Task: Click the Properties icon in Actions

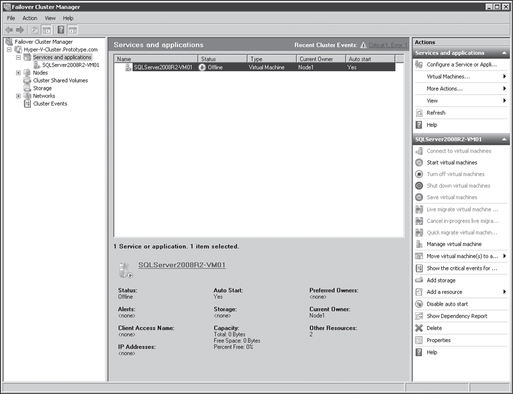Action: [x=419, y=340]
